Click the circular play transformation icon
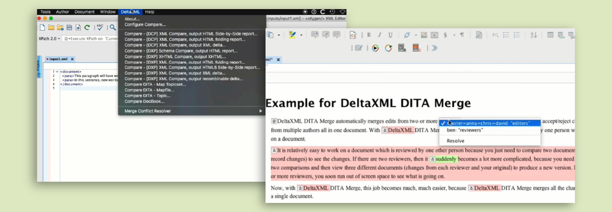The width and height of the screenshot is (612, 212). click(375, 48)
